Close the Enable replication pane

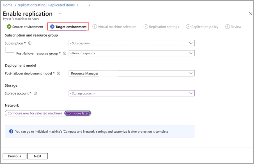pos(251,13)
